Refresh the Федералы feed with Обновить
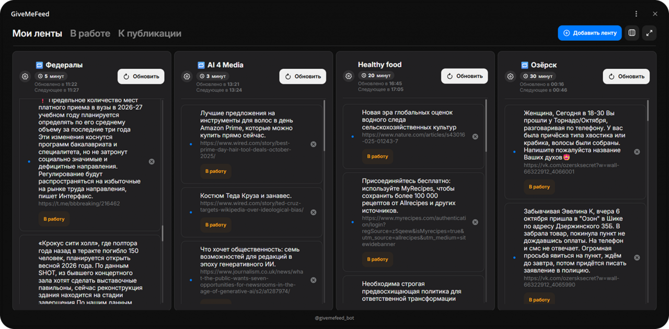 click(141, 76)
